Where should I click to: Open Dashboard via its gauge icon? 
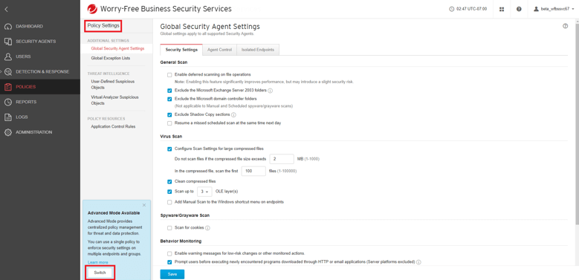[8, 27]
